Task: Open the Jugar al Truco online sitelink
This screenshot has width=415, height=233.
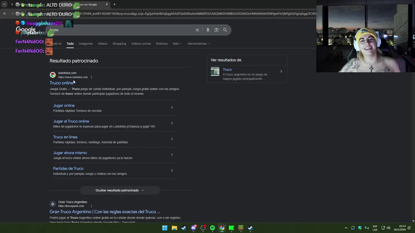Action: (71, 121)
